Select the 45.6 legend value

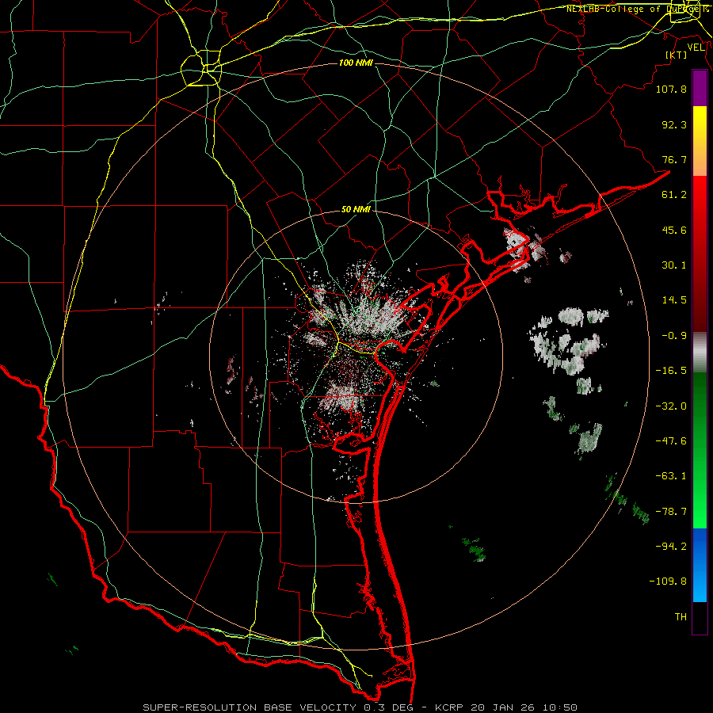[674, 230]
